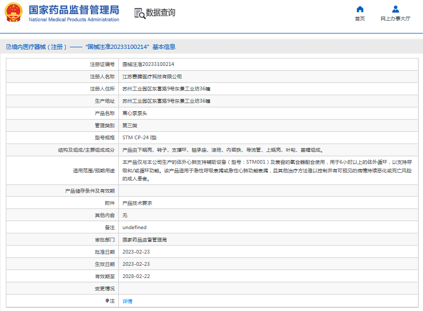Click the pin icon beside 注

[107, 301]
